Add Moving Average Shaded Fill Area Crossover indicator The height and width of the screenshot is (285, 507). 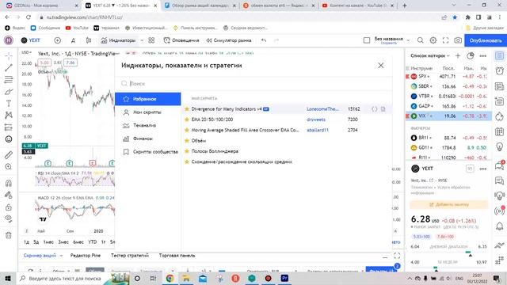[245, 130]
